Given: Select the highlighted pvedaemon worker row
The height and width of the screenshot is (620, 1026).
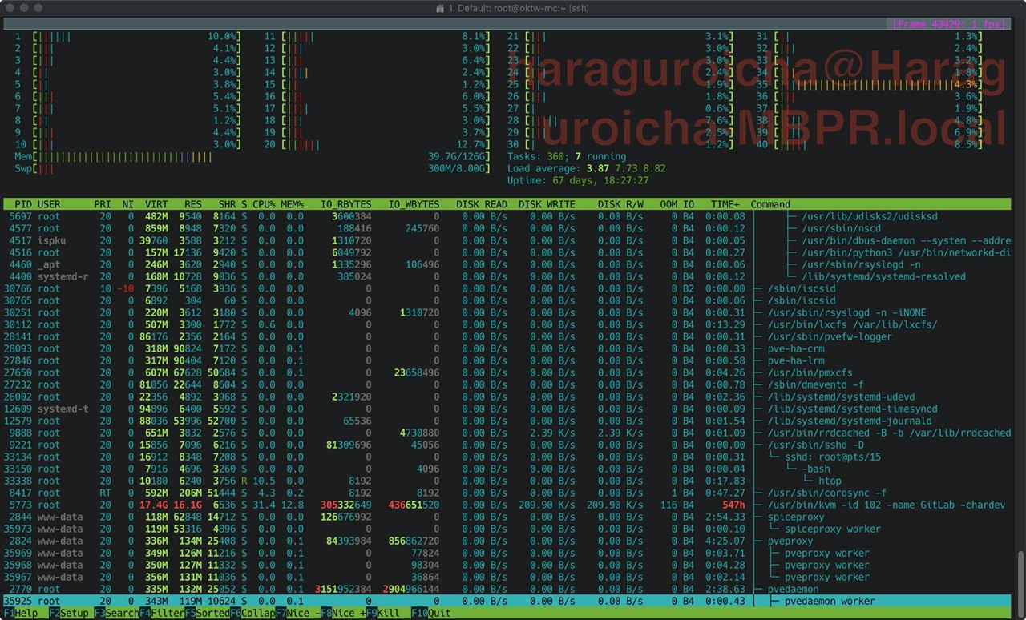Looking at the screenshot, I should (507, 601).
